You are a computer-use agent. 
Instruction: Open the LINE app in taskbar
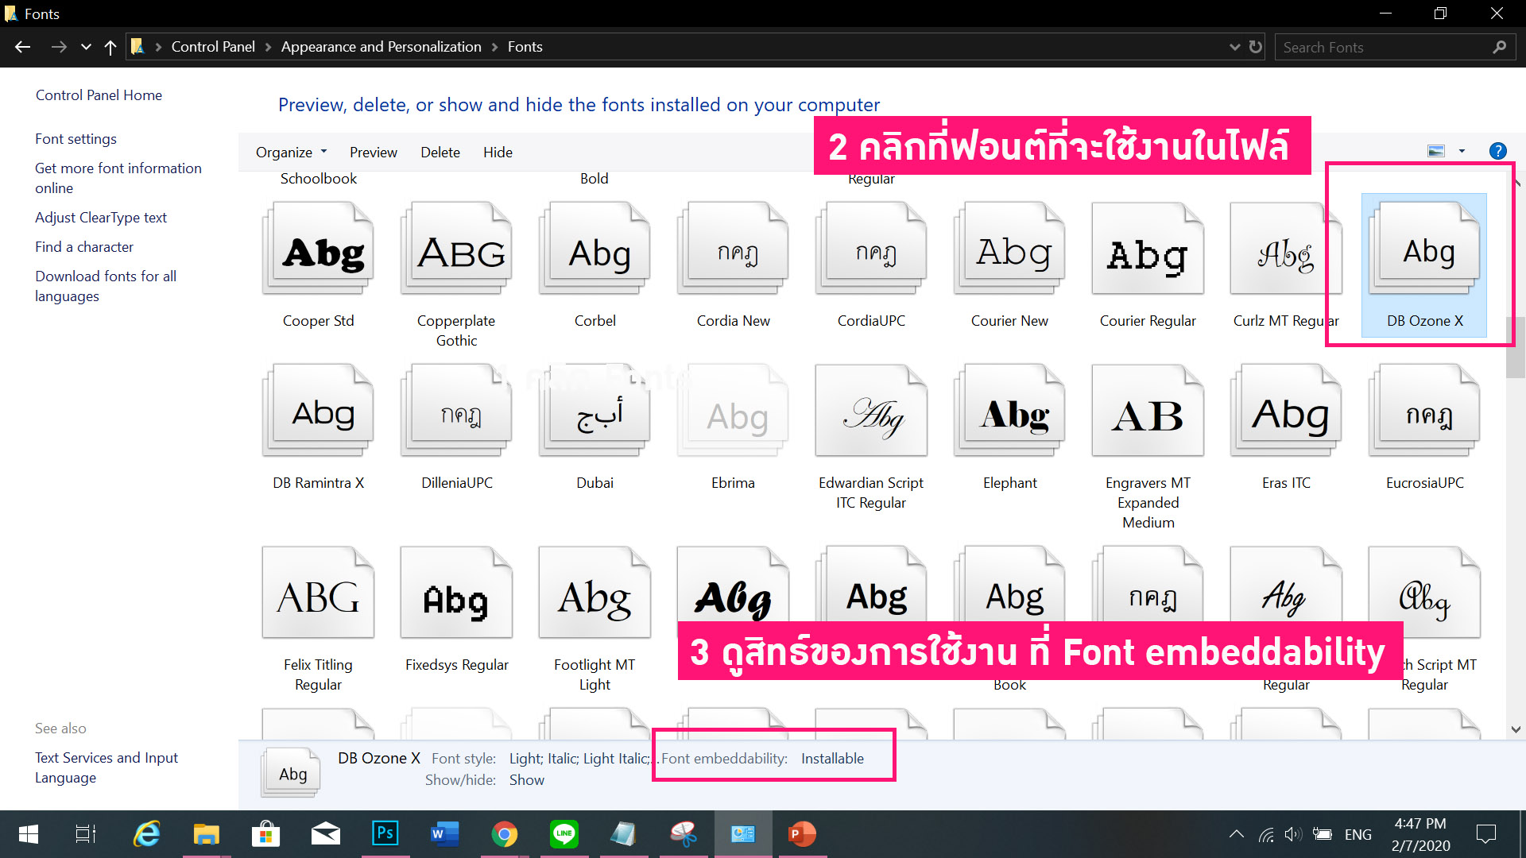tap(564, 833)
